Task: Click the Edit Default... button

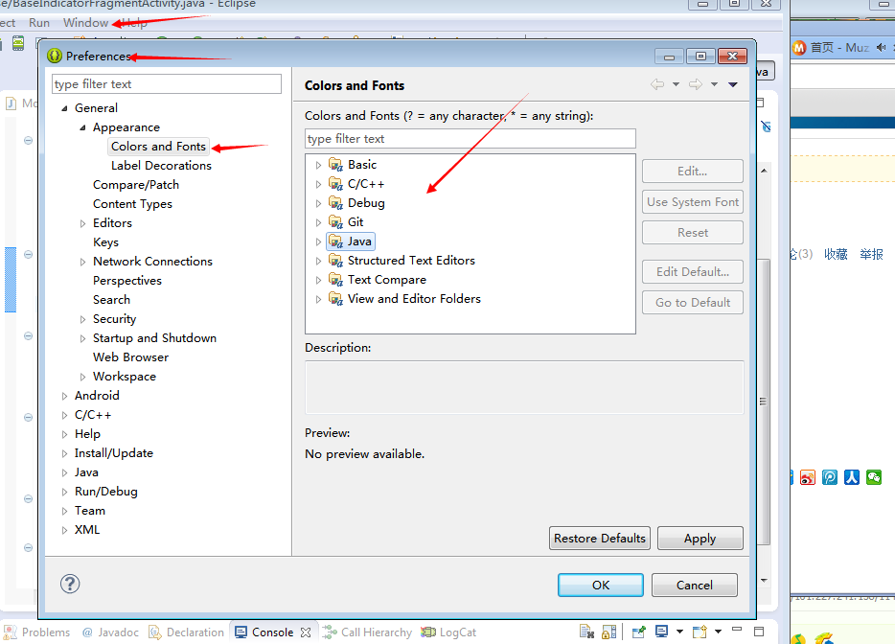Action: (693, 272)
